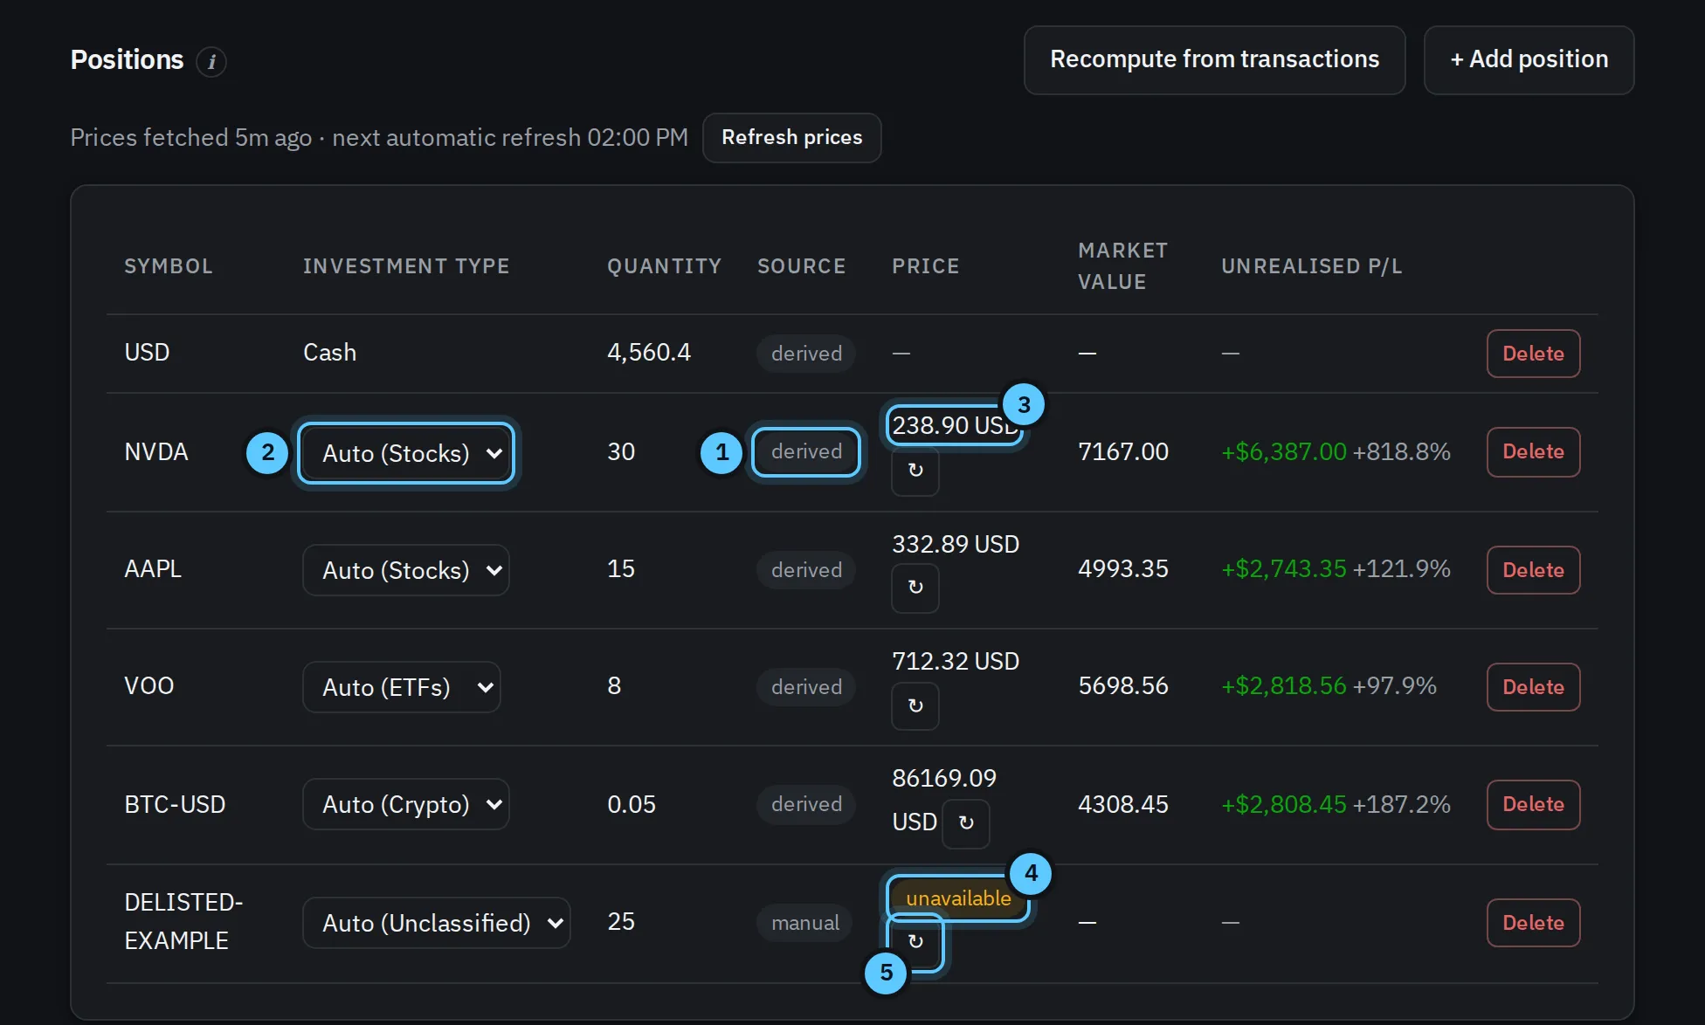
Task: Click the 332.89 USD price
Action: click(x=956, y=544)
